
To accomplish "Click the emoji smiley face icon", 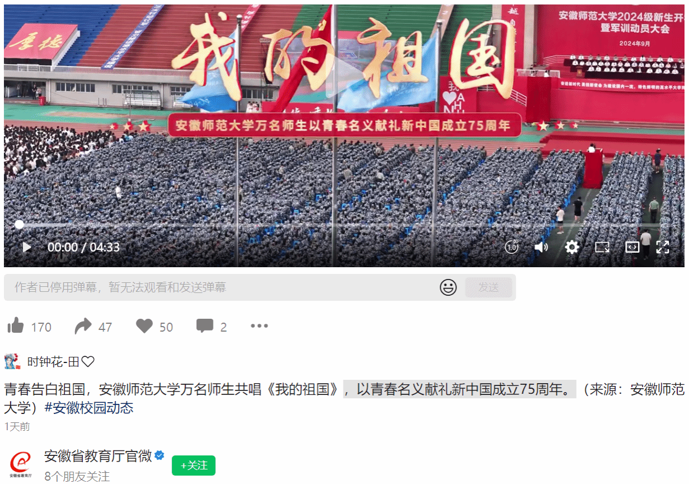I will [x=448, y=287].
